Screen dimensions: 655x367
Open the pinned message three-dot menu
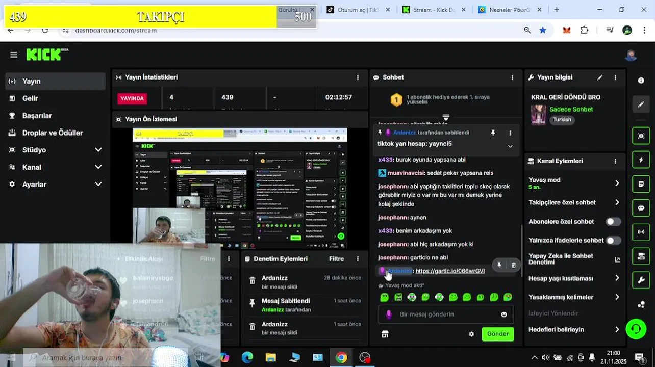click(510, 133)
